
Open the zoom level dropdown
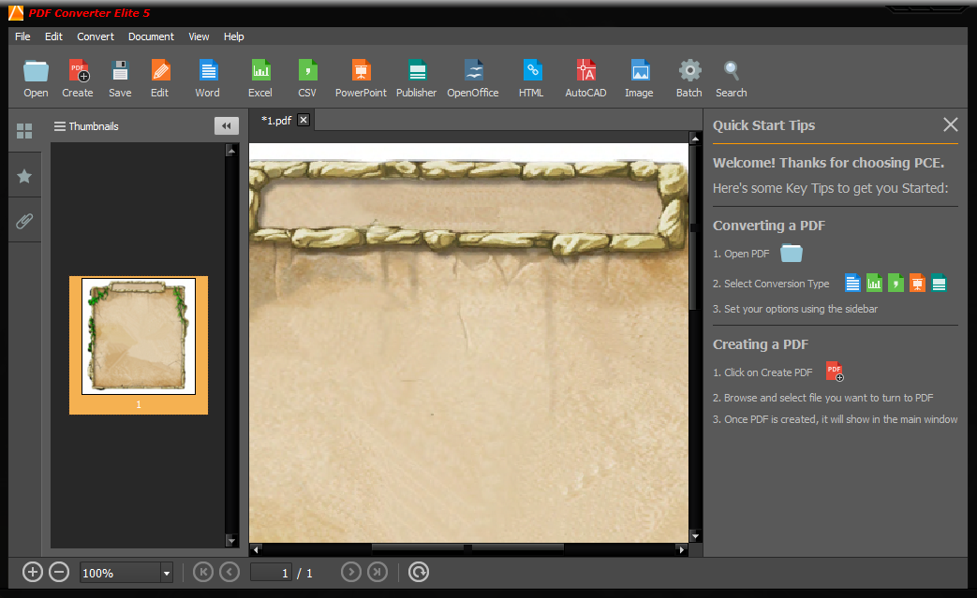point(167,573)
